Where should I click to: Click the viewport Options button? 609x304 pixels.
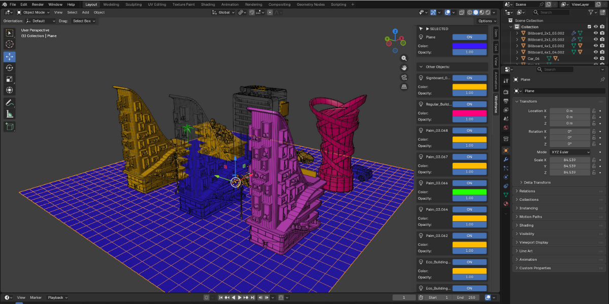coord(486,21)
